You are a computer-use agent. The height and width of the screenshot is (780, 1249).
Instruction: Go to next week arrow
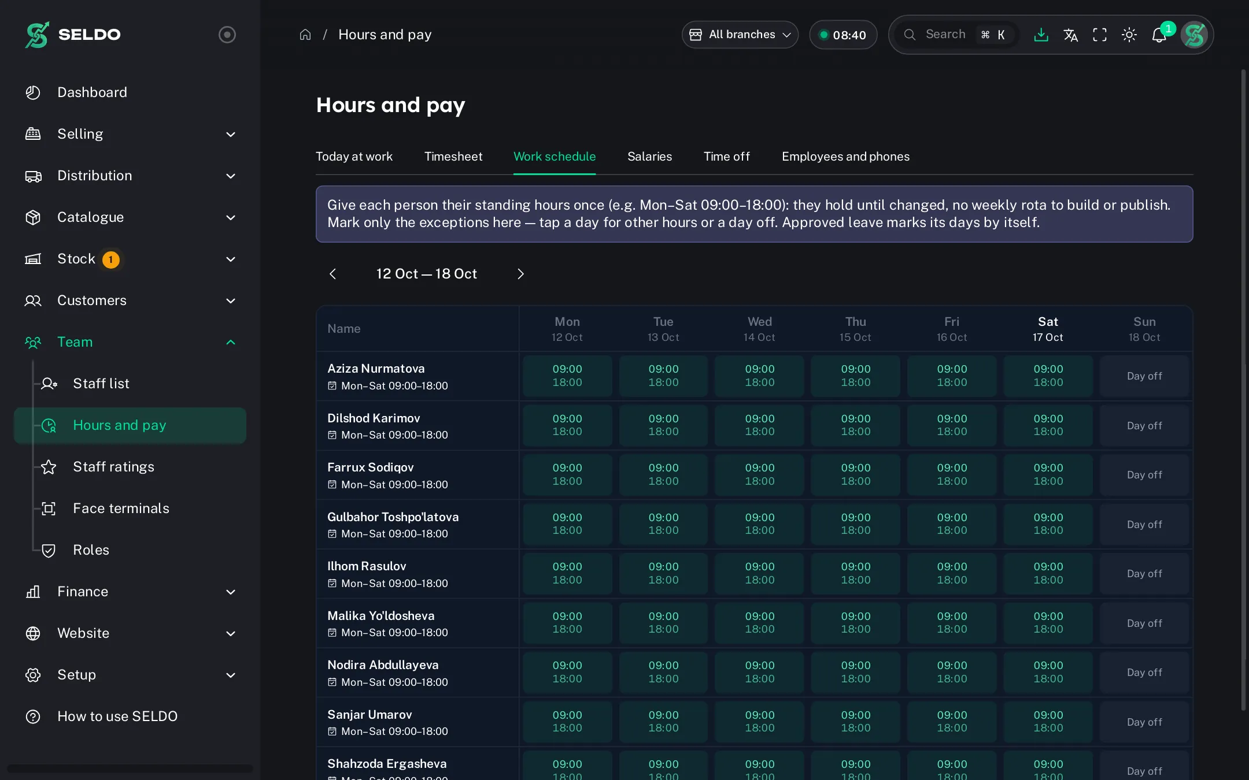click(x=520, y=274)
